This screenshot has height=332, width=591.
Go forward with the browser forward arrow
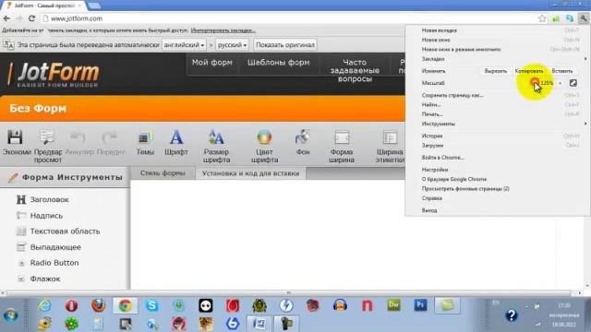pyautogui.click(x=19, y=18)
